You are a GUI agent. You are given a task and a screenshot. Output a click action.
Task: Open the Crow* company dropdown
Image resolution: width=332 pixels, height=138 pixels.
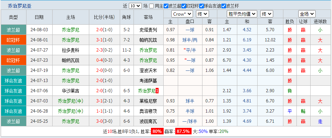pyautogui.click(x=182, y=14)
